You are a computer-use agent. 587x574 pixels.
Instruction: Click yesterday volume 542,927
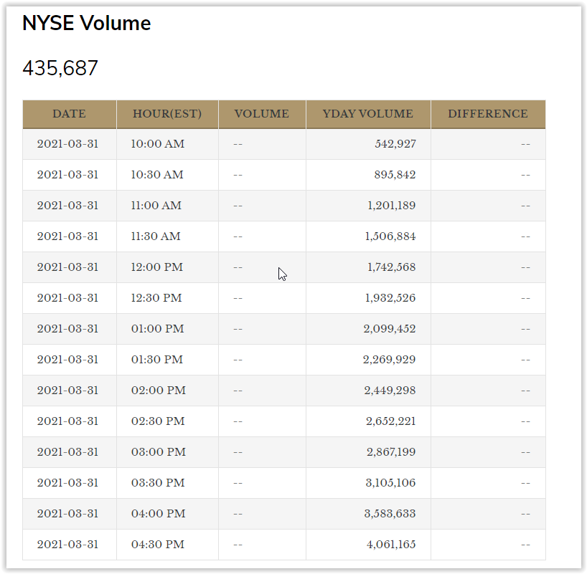(395, 144)
